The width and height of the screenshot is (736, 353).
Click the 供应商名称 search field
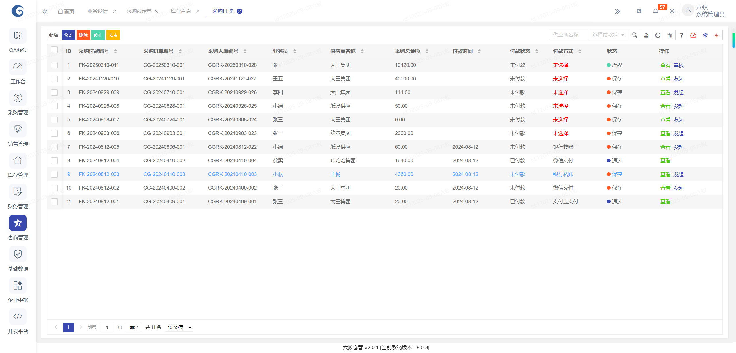click(569, 35)
